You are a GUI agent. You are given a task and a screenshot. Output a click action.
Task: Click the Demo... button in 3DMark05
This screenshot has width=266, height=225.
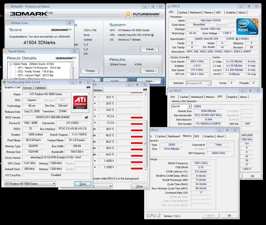[150, 81]
